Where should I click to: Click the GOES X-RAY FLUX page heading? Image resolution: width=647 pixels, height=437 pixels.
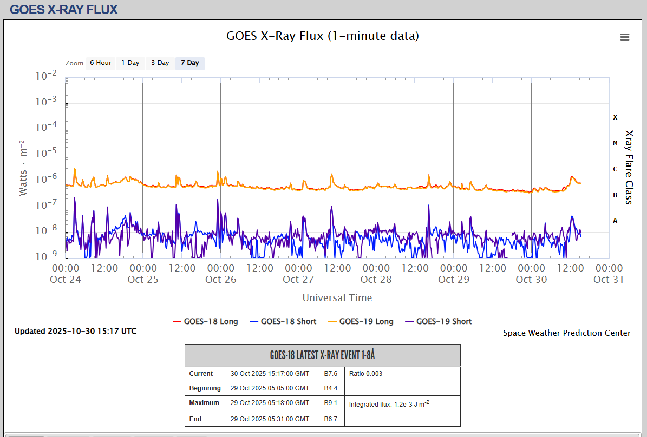[64, 9]
